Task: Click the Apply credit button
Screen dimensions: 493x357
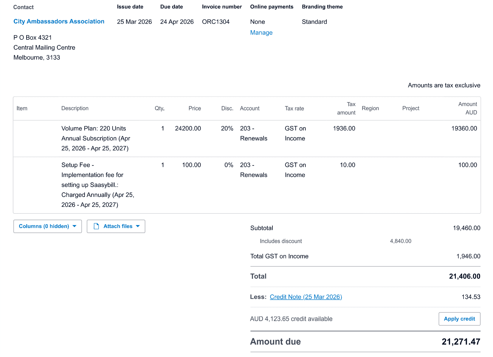Action: pos(459,319)
